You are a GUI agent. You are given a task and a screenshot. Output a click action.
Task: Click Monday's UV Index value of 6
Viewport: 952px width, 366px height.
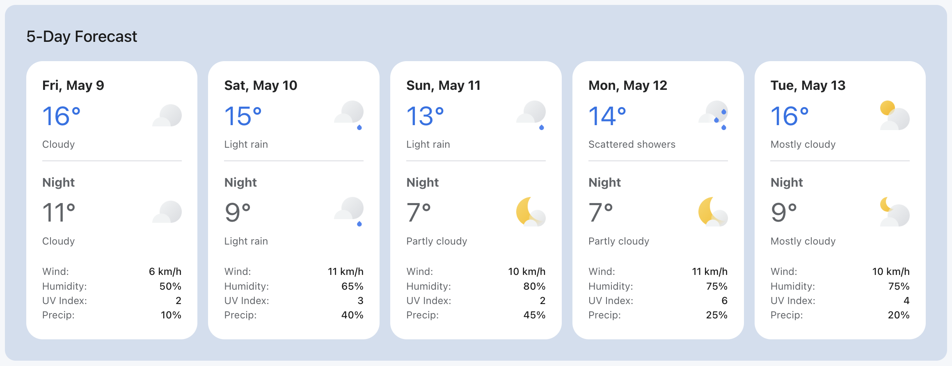[x=725, y=301]
